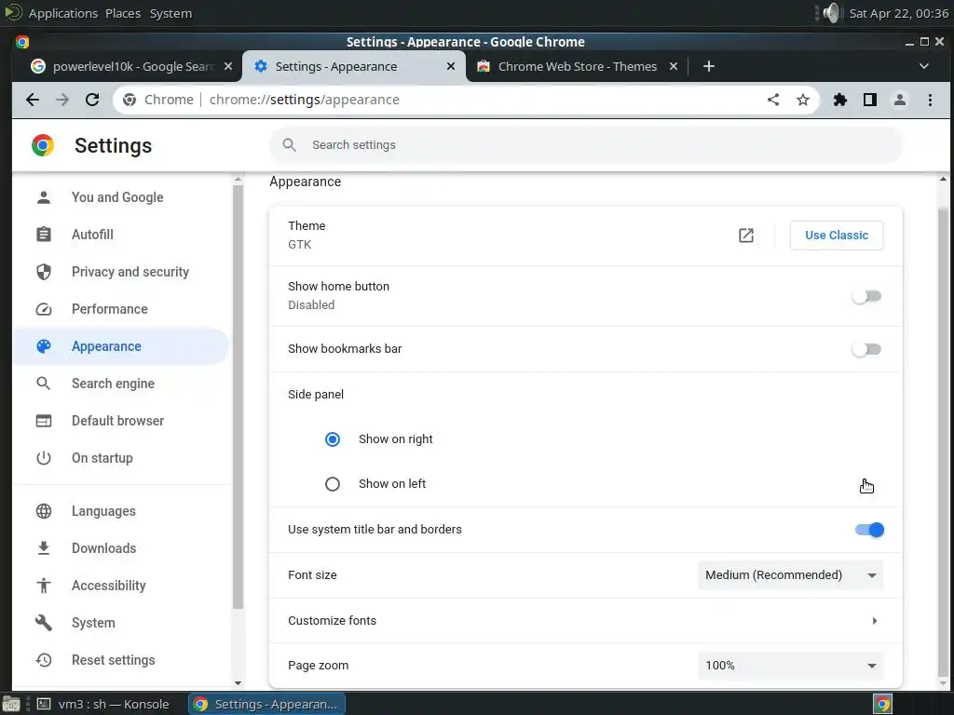Open a new tab with plus button
Image resolution: width=954 pixels, height=715 pixels.
[x=708, y=66]
